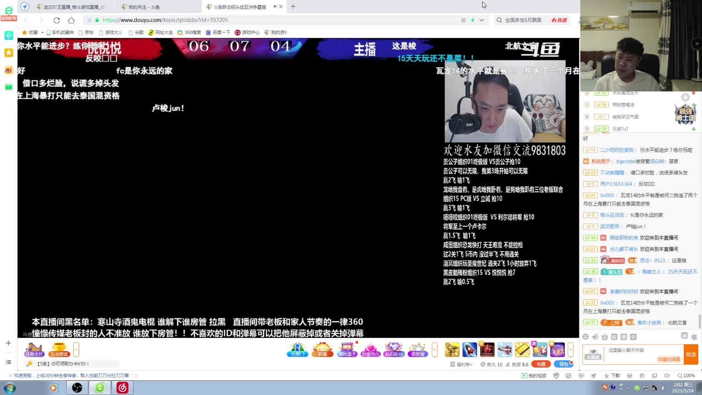Go to the browser home page icon
This screenshot has height=395, width=702.
click(71, 20)
